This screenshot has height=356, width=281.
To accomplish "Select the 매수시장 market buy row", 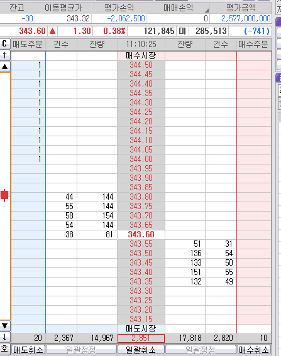I will tap(141, 56).
